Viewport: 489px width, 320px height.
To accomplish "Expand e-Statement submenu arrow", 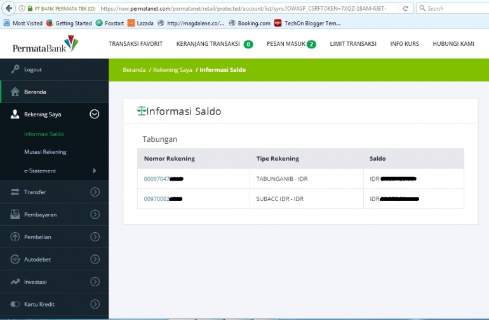I will coord(95,170).
